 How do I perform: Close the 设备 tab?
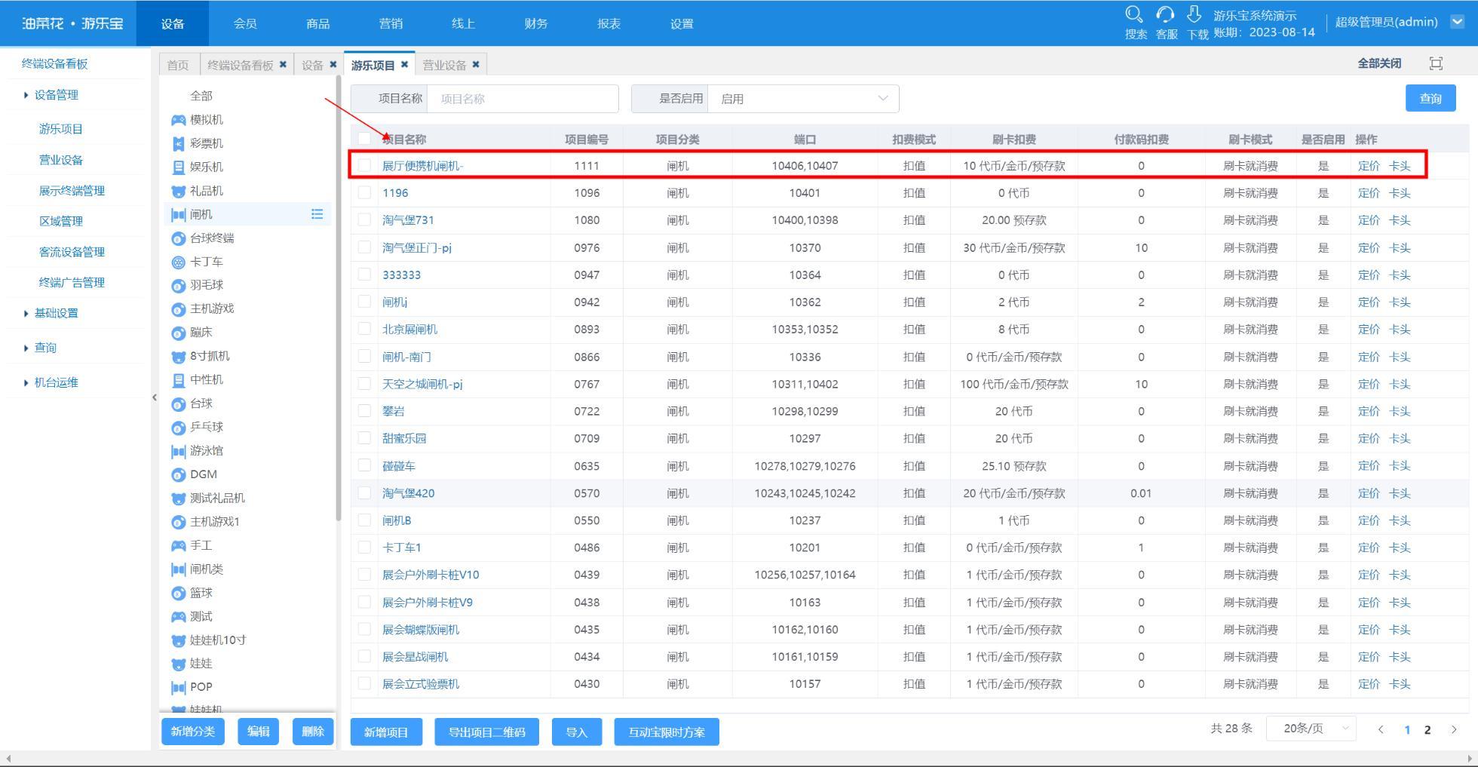[333, 64]
